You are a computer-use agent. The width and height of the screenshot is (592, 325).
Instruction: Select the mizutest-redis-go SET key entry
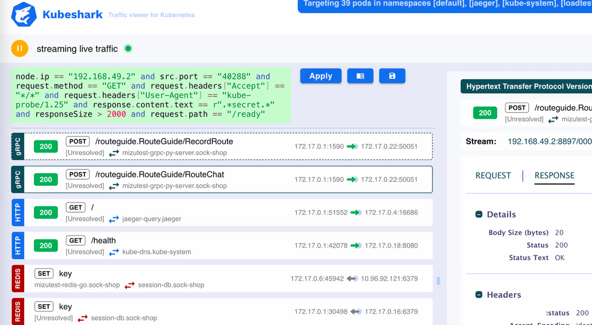coord(222,278)
